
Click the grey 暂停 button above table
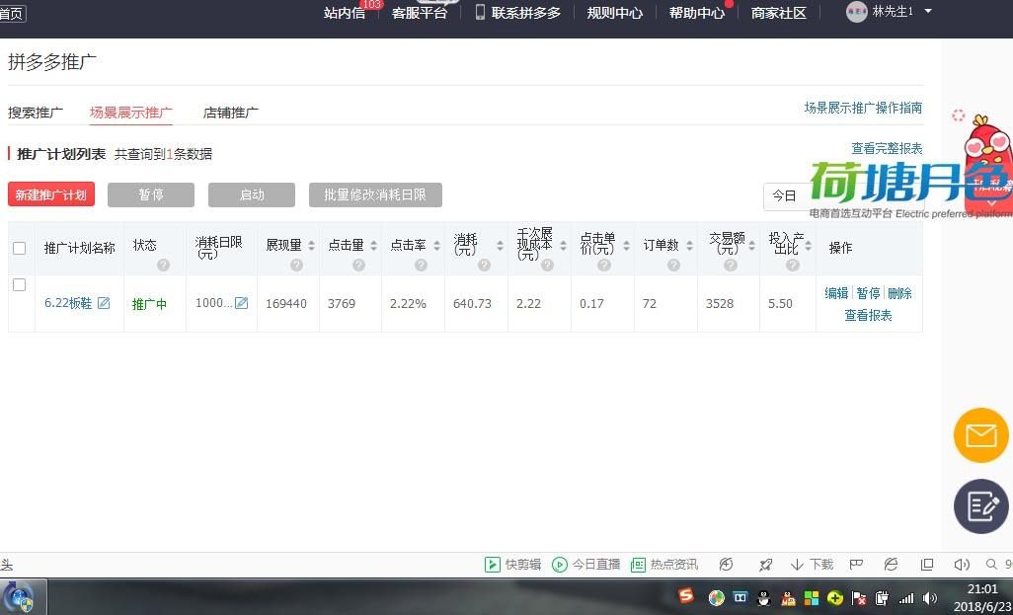click(x=151, y=194)
